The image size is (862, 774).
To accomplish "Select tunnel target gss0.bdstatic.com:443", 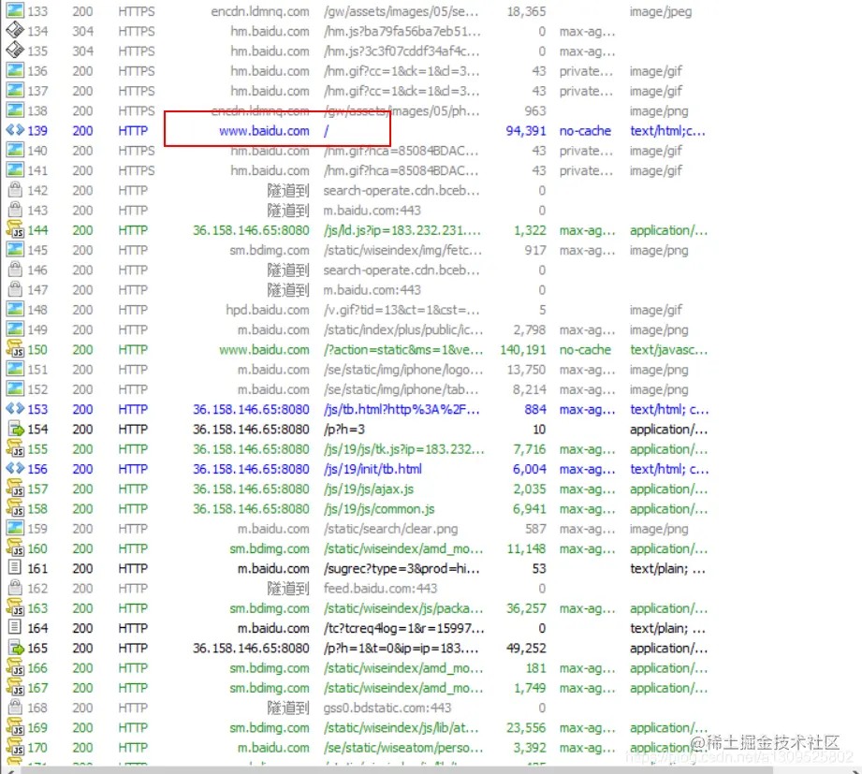I will (387, 708).
